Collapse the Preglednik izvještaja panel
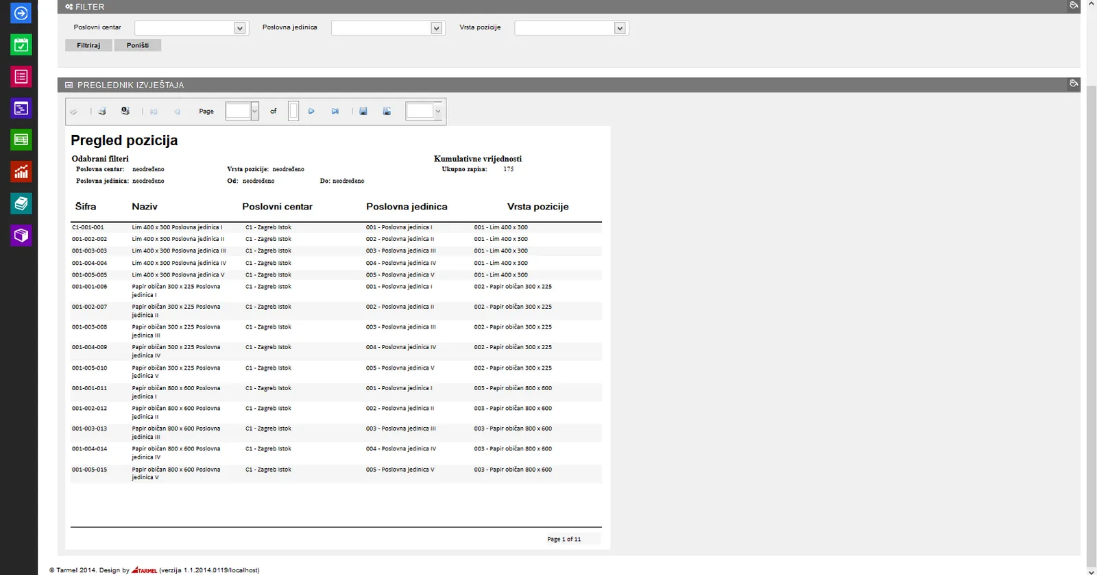This screenshot has width=1097, height=575. click(1074, 84)
